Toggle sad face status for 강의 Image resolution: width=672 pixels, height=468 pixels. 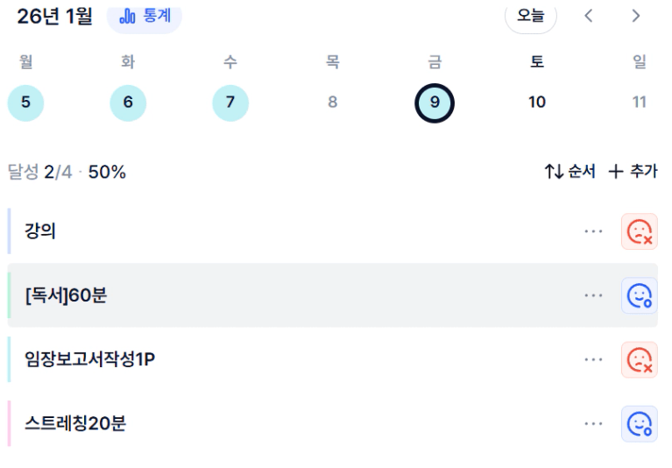(x=639, y=231)
